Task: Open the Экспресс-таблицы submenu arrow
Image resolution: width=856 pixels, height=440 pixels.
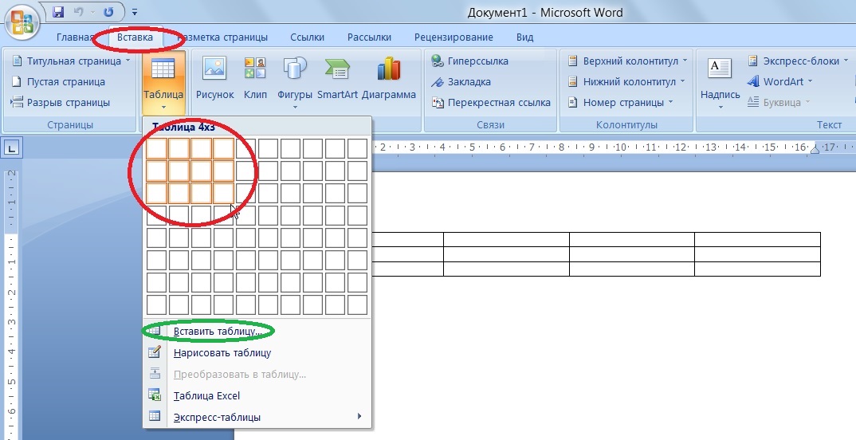Action: point(359,417)
